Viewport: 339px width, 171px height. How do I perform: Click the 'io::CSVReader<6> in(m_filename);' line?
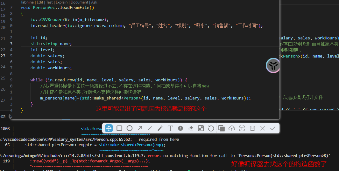[70, 20]
